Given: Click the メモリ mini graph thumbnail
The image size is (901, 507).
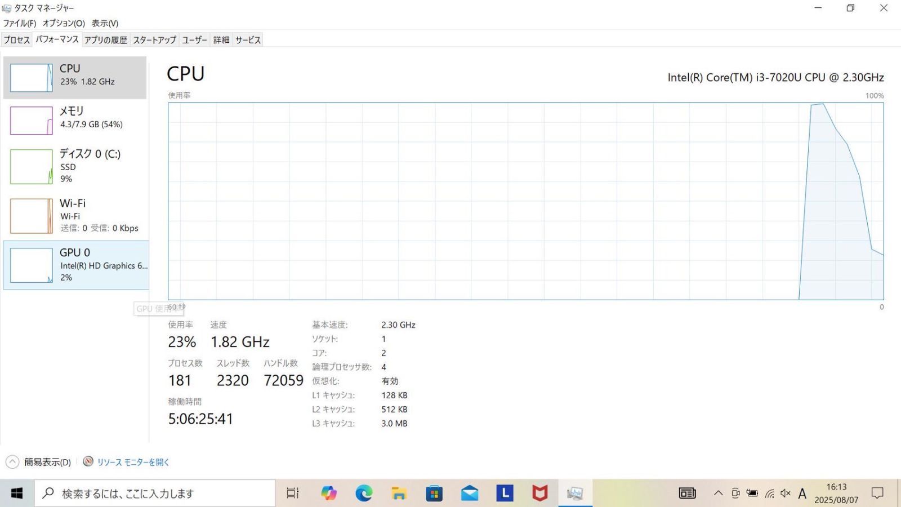Looking at the screenshot, I should [x=32, y=121].
